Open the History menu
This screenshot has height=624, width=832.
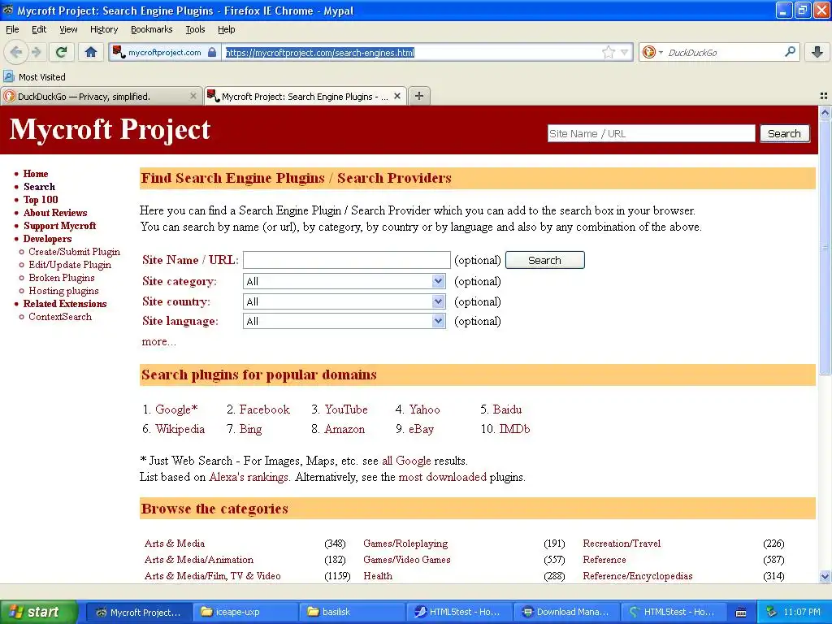tap(104, 29)
